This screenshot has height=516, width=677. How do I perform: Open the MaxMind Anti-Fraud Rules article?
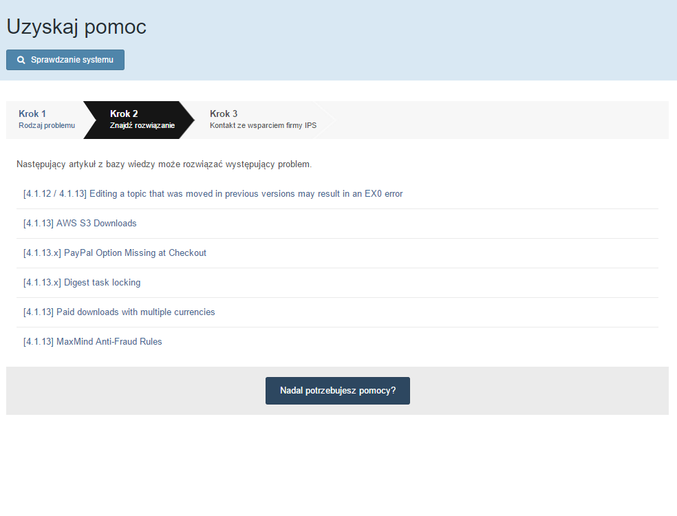click(x=93, y=342)
